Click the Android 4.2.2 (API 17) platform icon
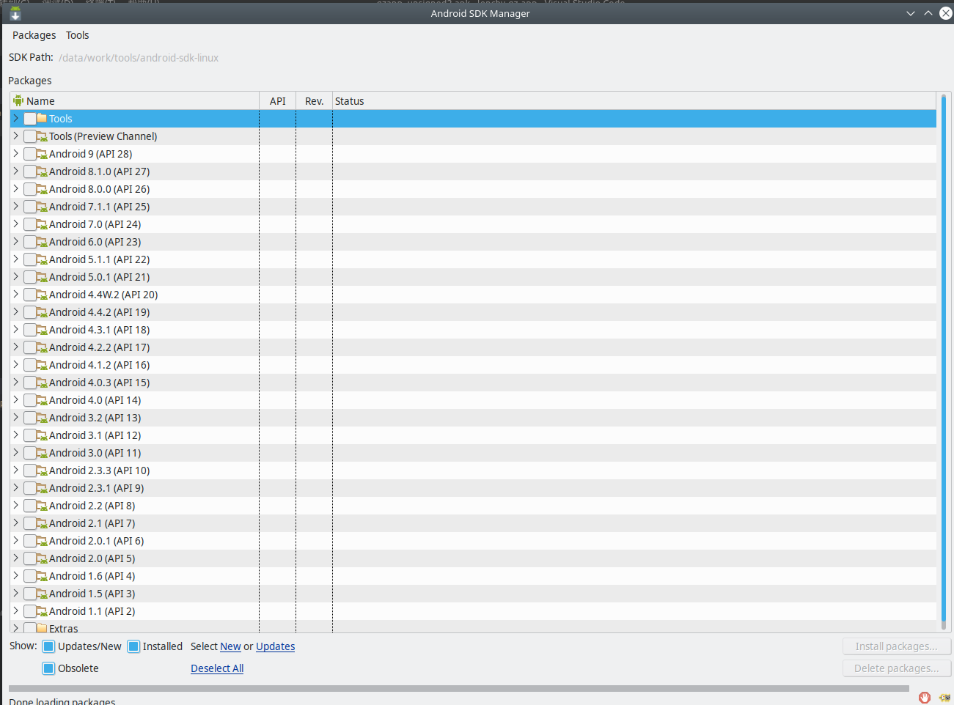 click(x=42, y=347)
